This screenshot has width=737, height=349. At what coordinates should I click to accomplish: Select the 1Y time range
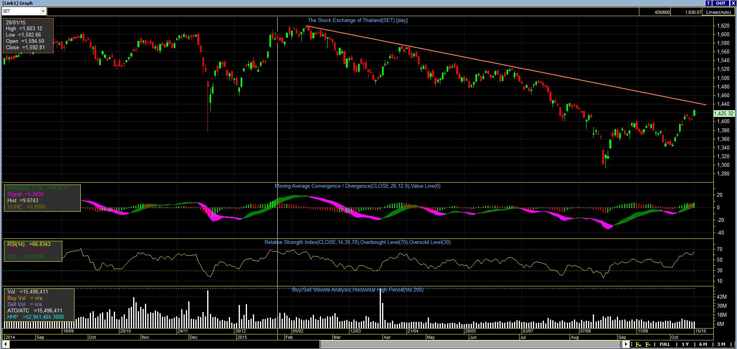tap(685, 344)
